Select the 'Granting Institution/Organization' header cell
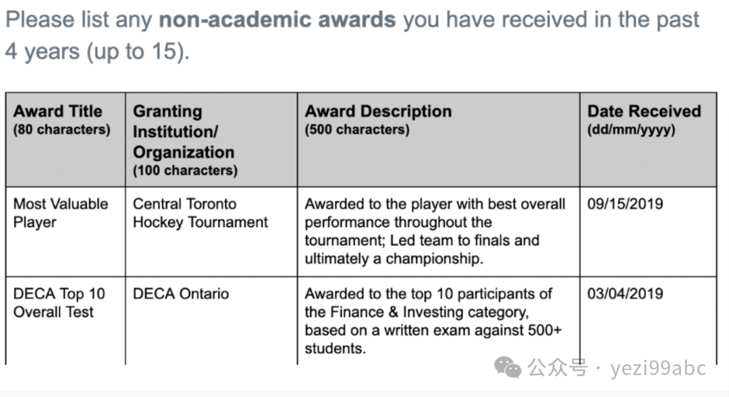This screenshot has height=397, width=729. [211, 140]
